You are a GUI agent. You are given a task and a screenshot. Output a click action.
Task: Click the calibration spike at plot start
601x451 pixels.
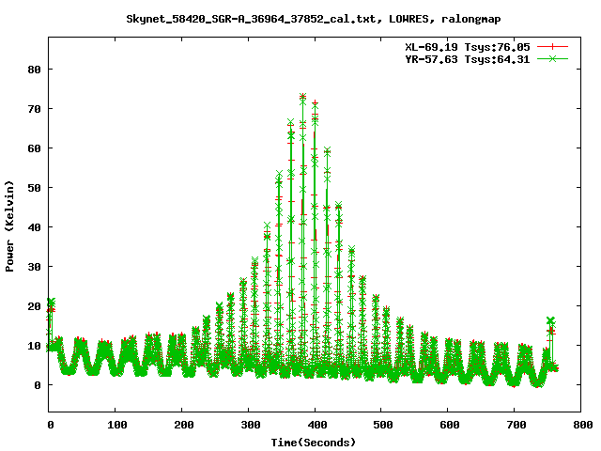point(51,303)
